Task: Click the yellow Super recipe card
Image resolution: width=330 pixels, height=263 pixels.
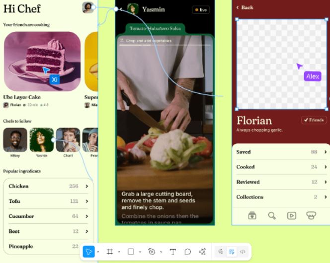Action: pyautogui.click(x=91, y=62)
